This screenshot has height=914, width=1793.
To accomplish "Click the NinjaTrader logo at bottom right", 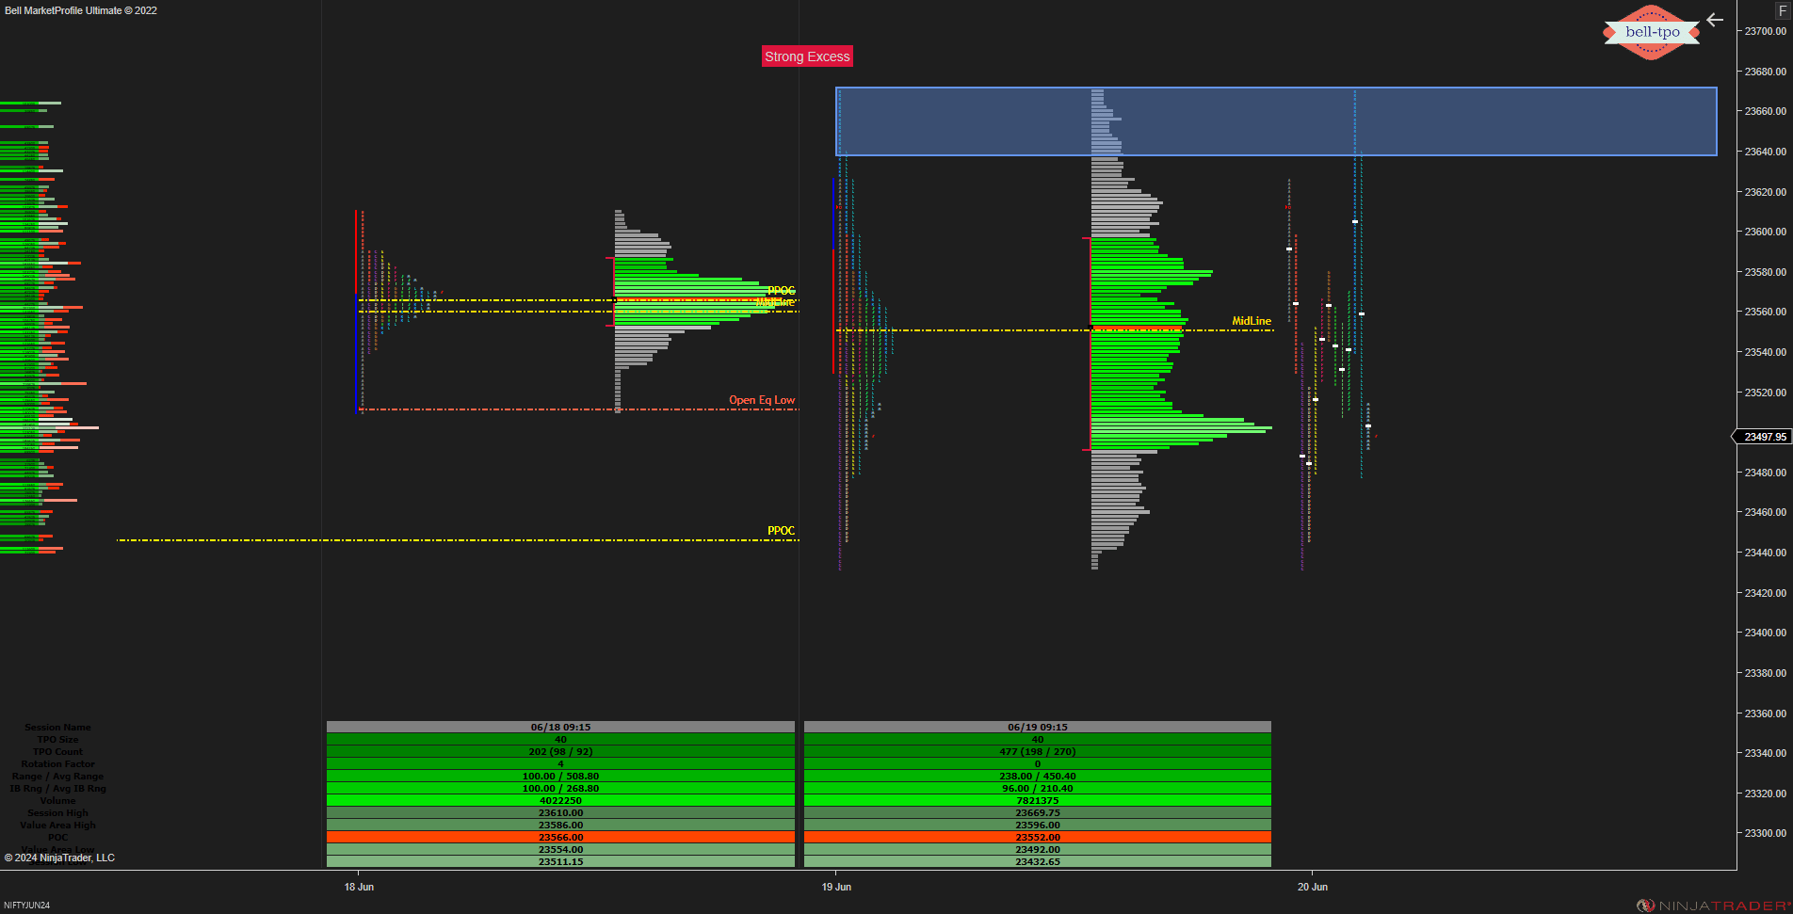I will pyautogui.click(x=1714, y=906).
